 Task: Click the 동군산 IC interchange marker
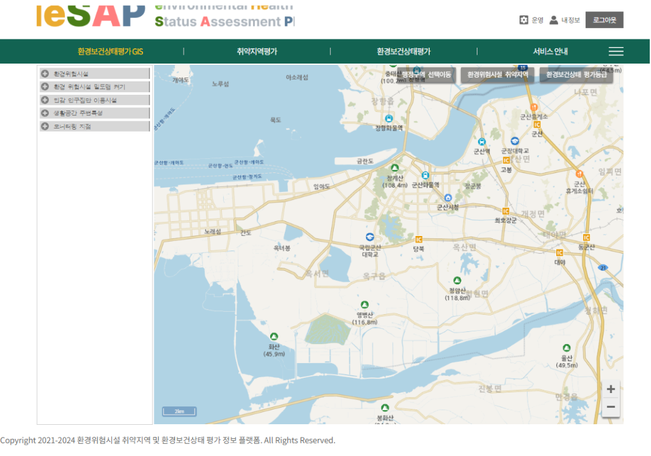click(586, 238)
